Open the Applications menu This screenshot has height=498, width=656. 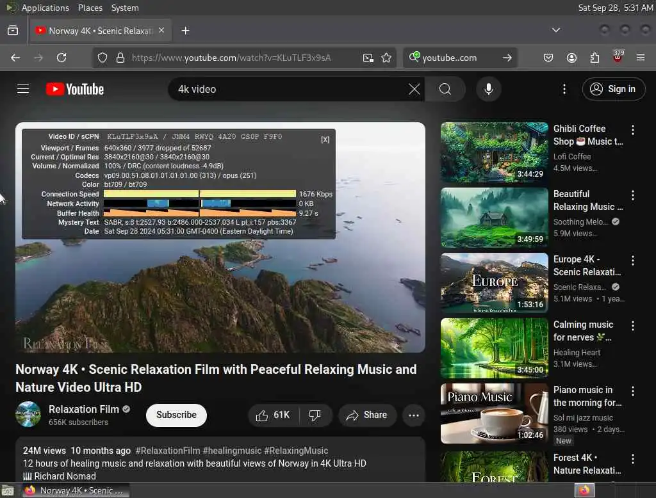point(45,8)
